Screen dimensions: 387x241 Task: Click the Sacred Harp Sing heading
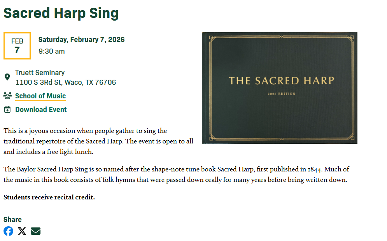[61, 13]
